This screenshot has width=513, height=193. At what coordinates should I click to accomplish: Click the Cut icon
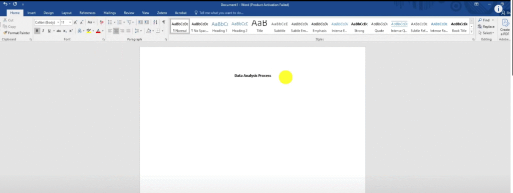click(x=5, y=20)
